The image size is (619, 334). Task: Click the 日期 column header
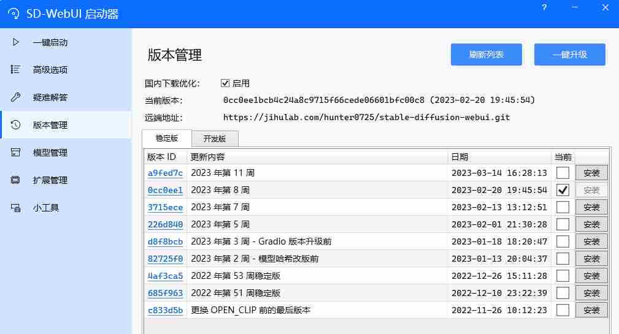pyautogui.click(x=499, y=157)
